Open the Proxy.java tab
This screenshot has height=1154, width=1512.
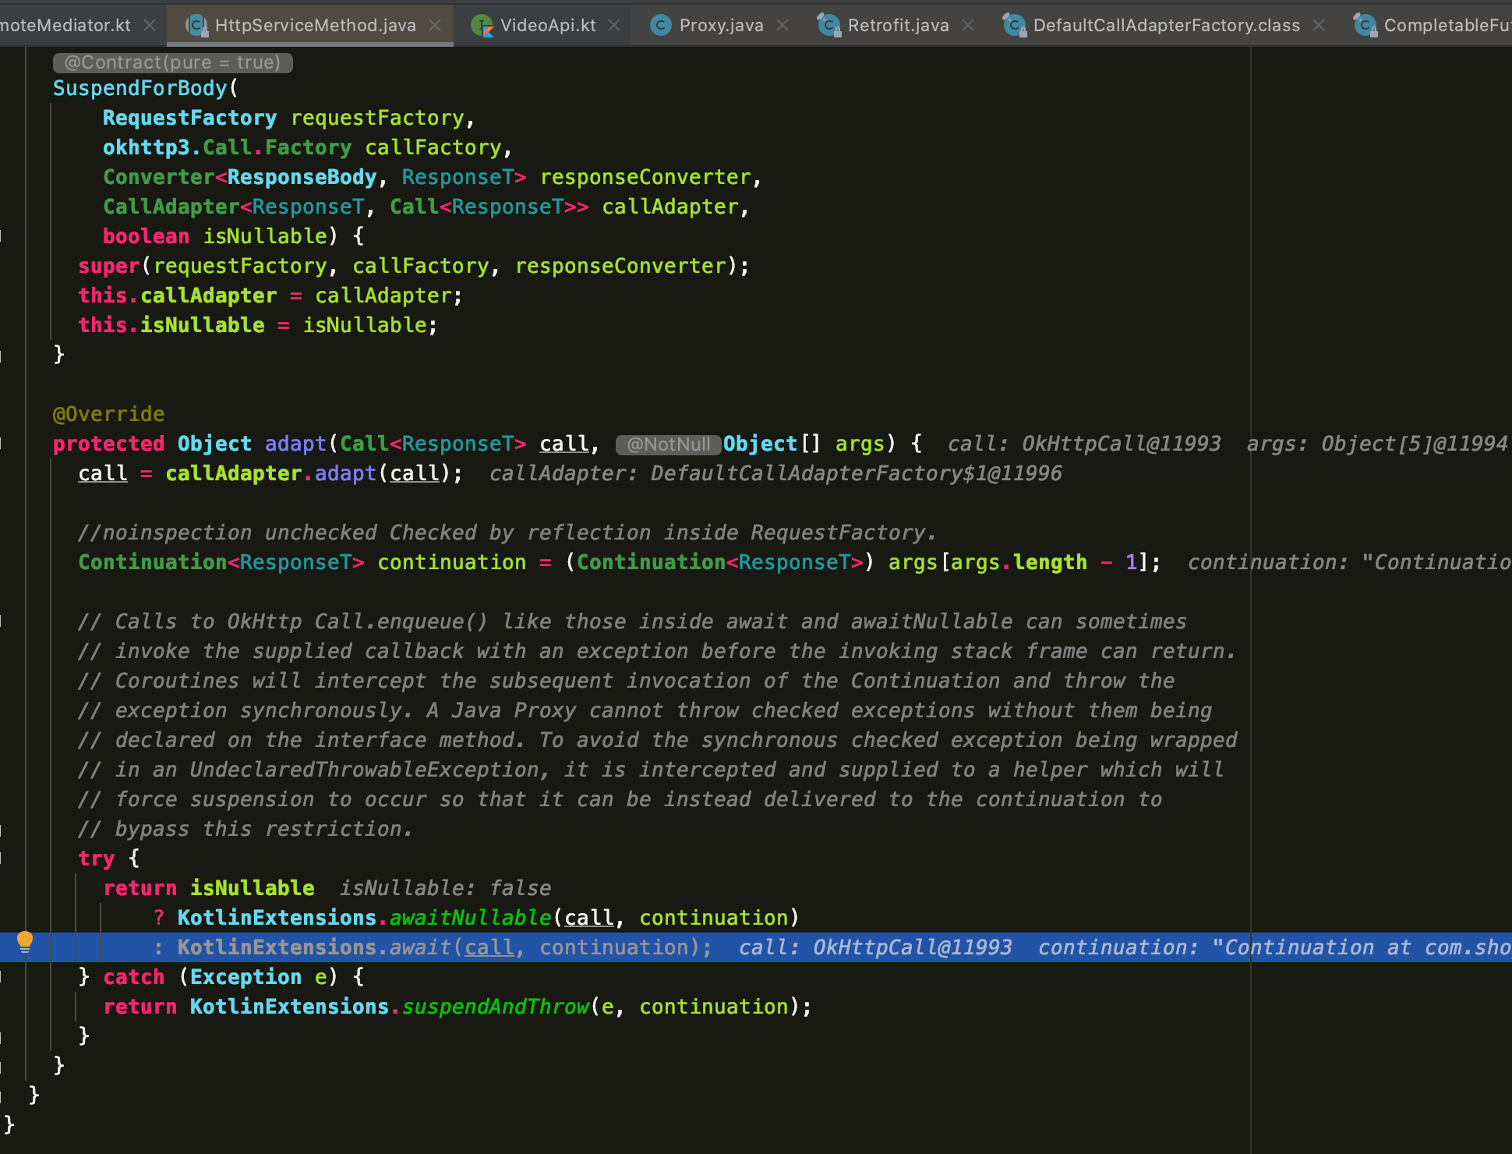click(721, 25)
